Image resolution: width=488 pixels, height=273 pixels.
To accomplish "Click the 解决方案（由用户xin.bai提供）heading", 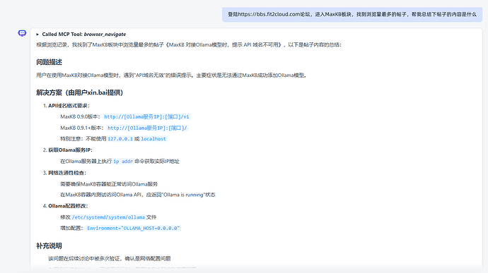I will [x=80, y=92].
